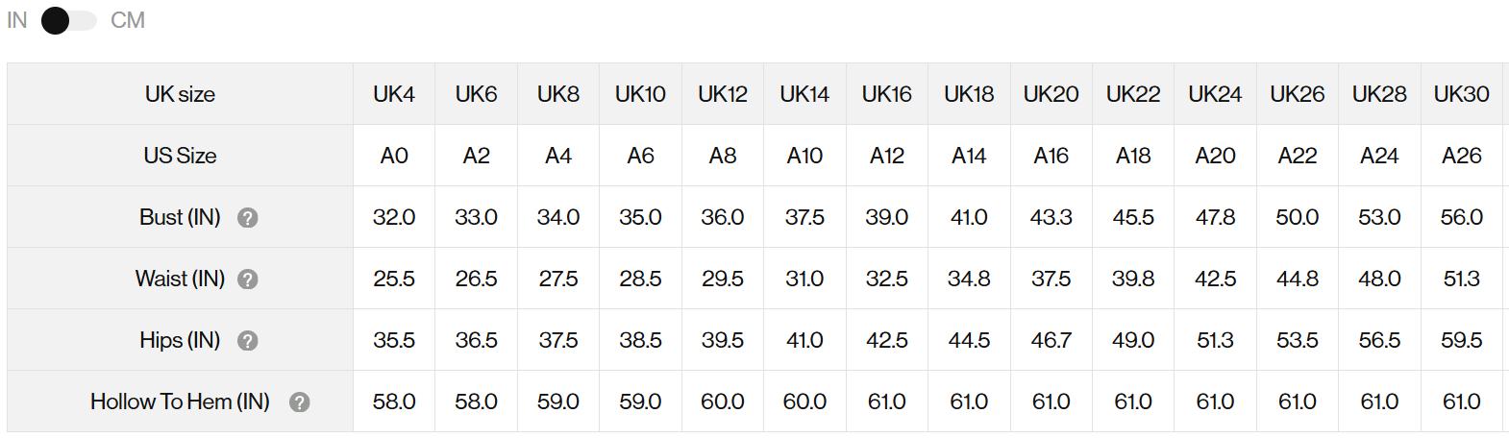Image resolution: width=1509 pixels, height=438 pixels.
Task: Click the UK10 size column header
Action: [640, 94]
